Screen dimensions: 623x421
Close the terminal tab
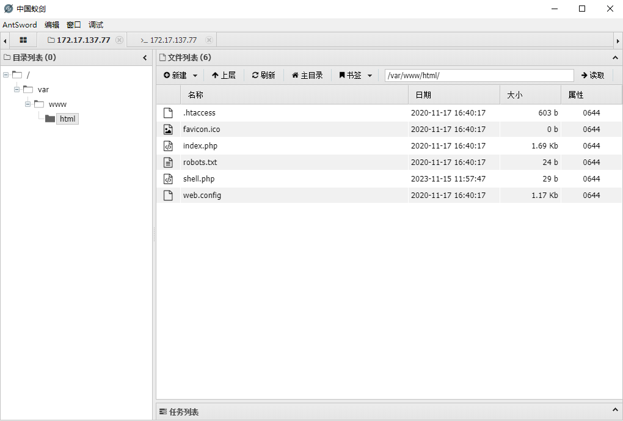tap(209, 40)
